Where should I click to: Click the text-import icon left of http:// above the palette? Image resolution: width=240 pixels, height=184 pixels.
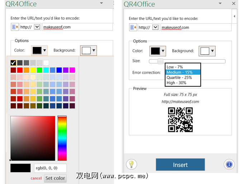[x=15, y=27]
